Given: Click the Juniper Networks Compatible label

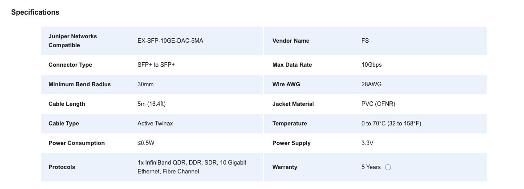Looking at the screenshot, I should 73,41.
